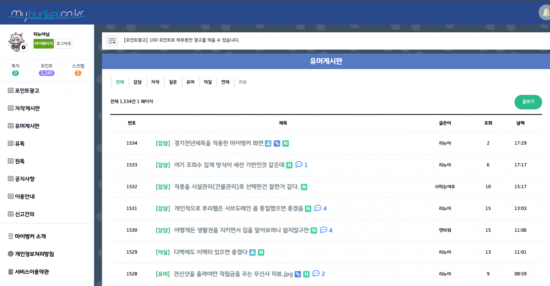Open 포인트광고 in the sidebar
550x286 pixels.
click(x=27, y=91)
